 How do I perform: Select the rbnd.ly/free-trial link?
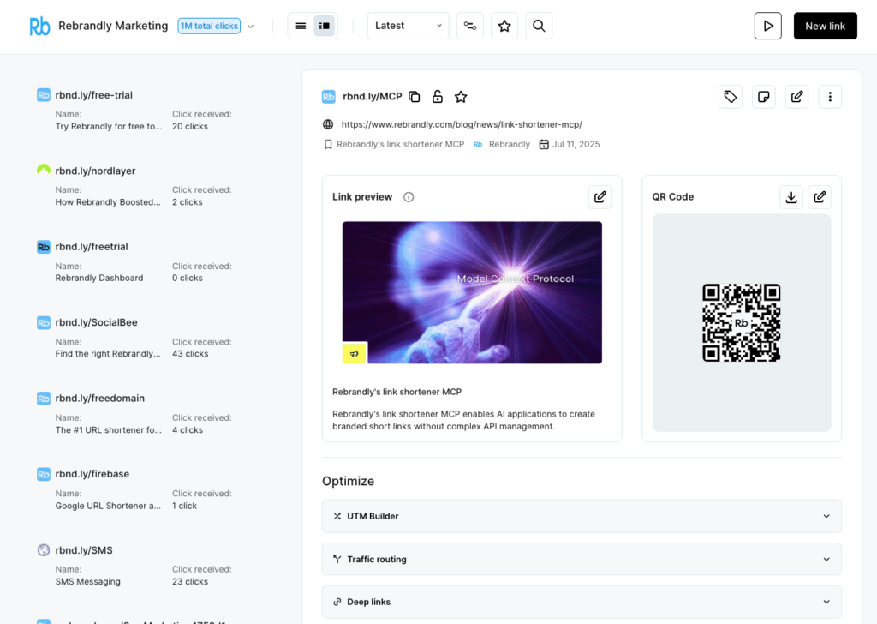coord(94,95)
